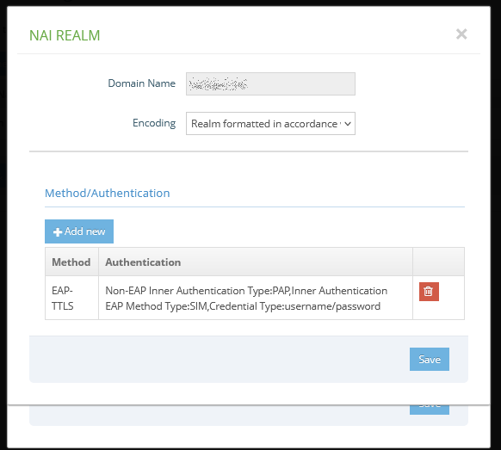
Task: Click the Authentication column header
Action: tap(256, 262)
